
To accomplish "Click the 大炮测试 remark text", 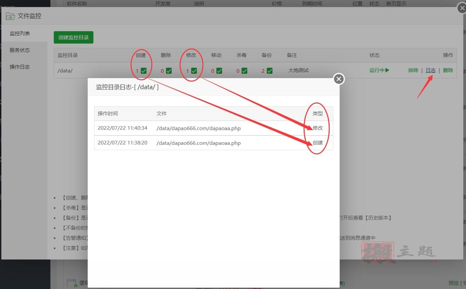I will pyautogui.click(x=298, y=70).
